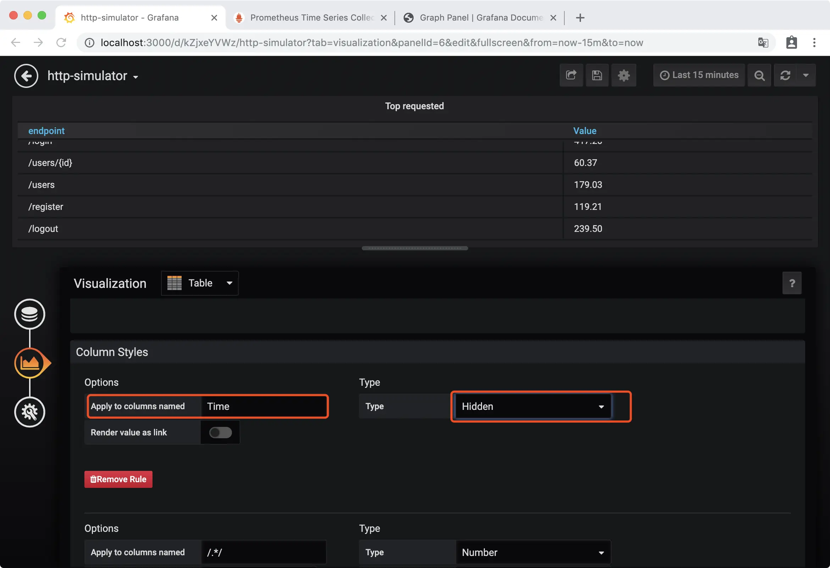Click the translate page icon
The width and height of the screenshot is (830, 568).
pos(763,43)
